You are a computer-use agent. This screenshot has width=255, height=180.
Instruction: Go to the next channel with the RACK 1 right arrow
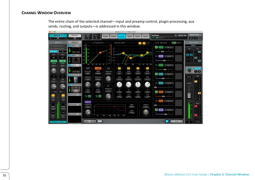pyautogui.click(x=66, y=38)
